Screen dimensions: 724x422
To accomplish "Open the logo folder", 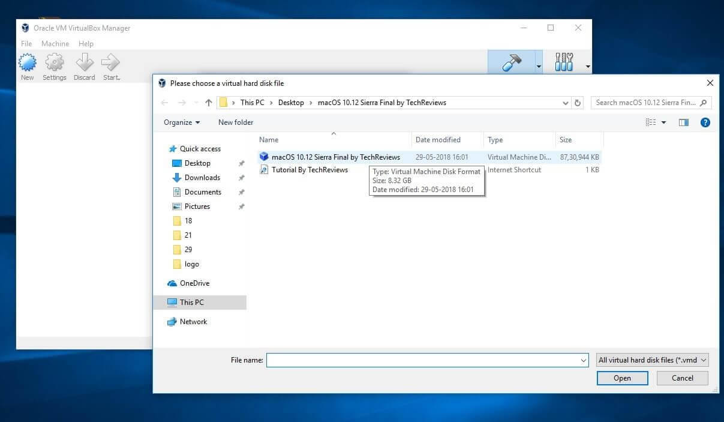I will [191, 264].
